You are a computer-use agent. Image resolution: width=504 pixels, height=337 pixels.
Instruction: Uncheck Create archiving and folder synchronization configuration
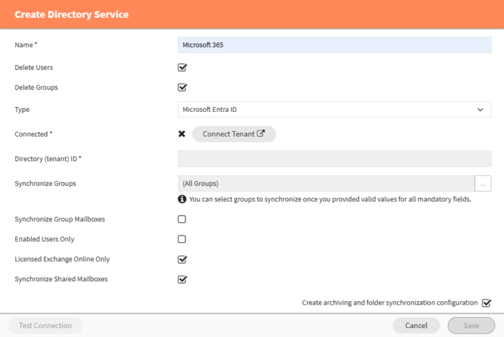486,303
